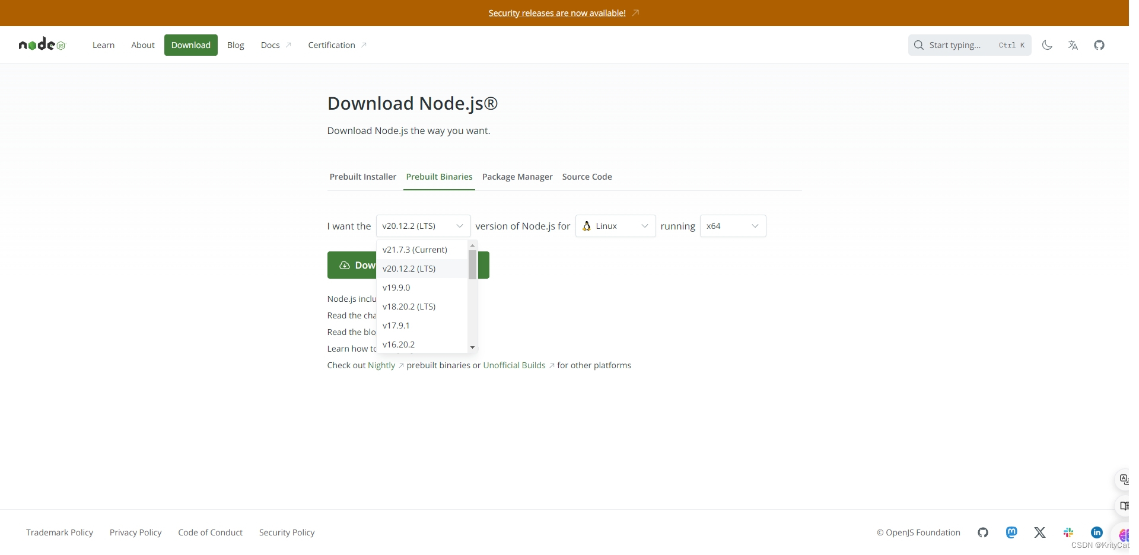Switch to Prebuilt Installer tab
This screenshot has height=555, width=1139.
(362, 177)
